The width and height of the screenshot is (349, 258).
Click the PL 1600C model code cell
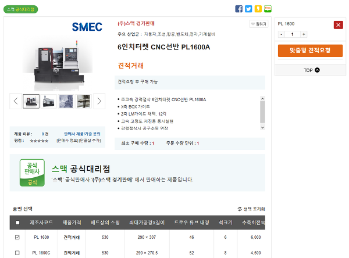[41, 253]
